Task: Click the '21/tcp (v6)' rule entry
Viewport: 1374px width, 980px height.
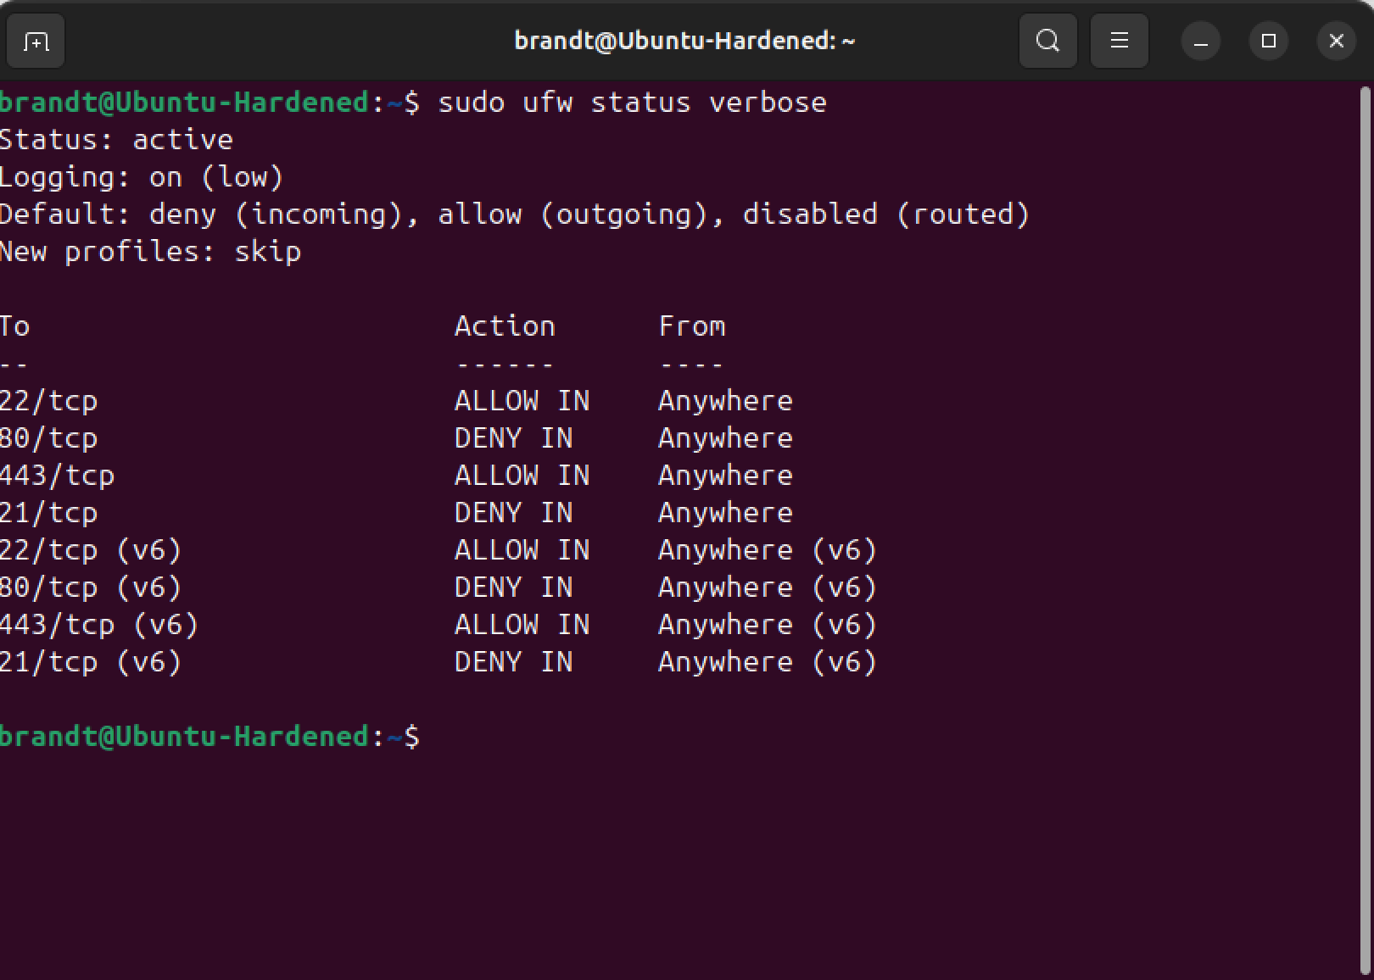Action: click(x=91, y=662)
